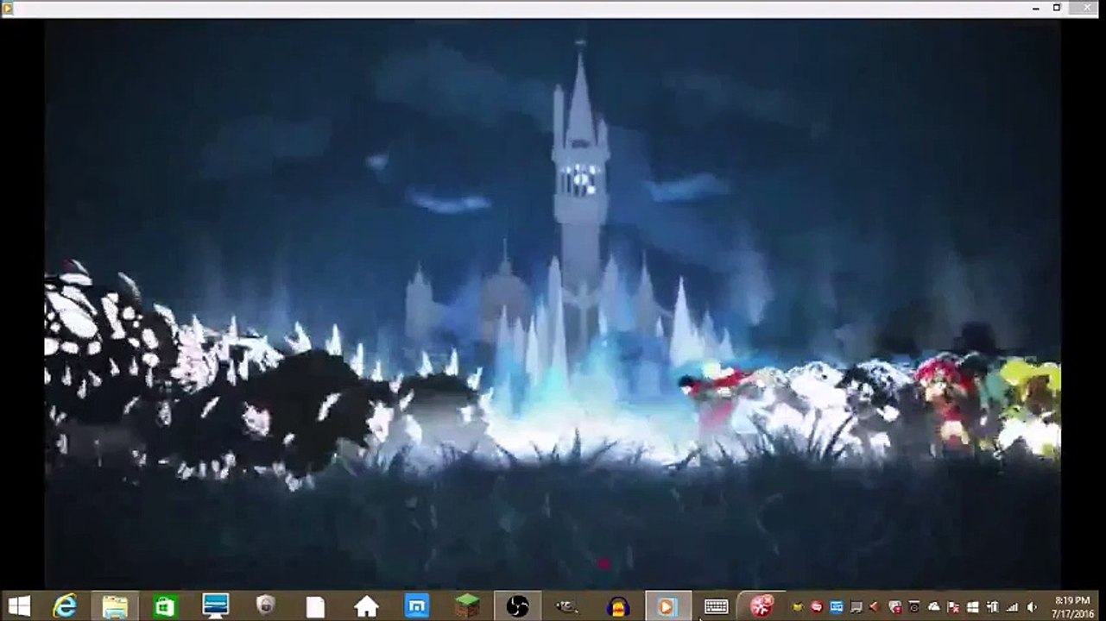Click the video playback area
The image size is (1106, 621).
553,304
